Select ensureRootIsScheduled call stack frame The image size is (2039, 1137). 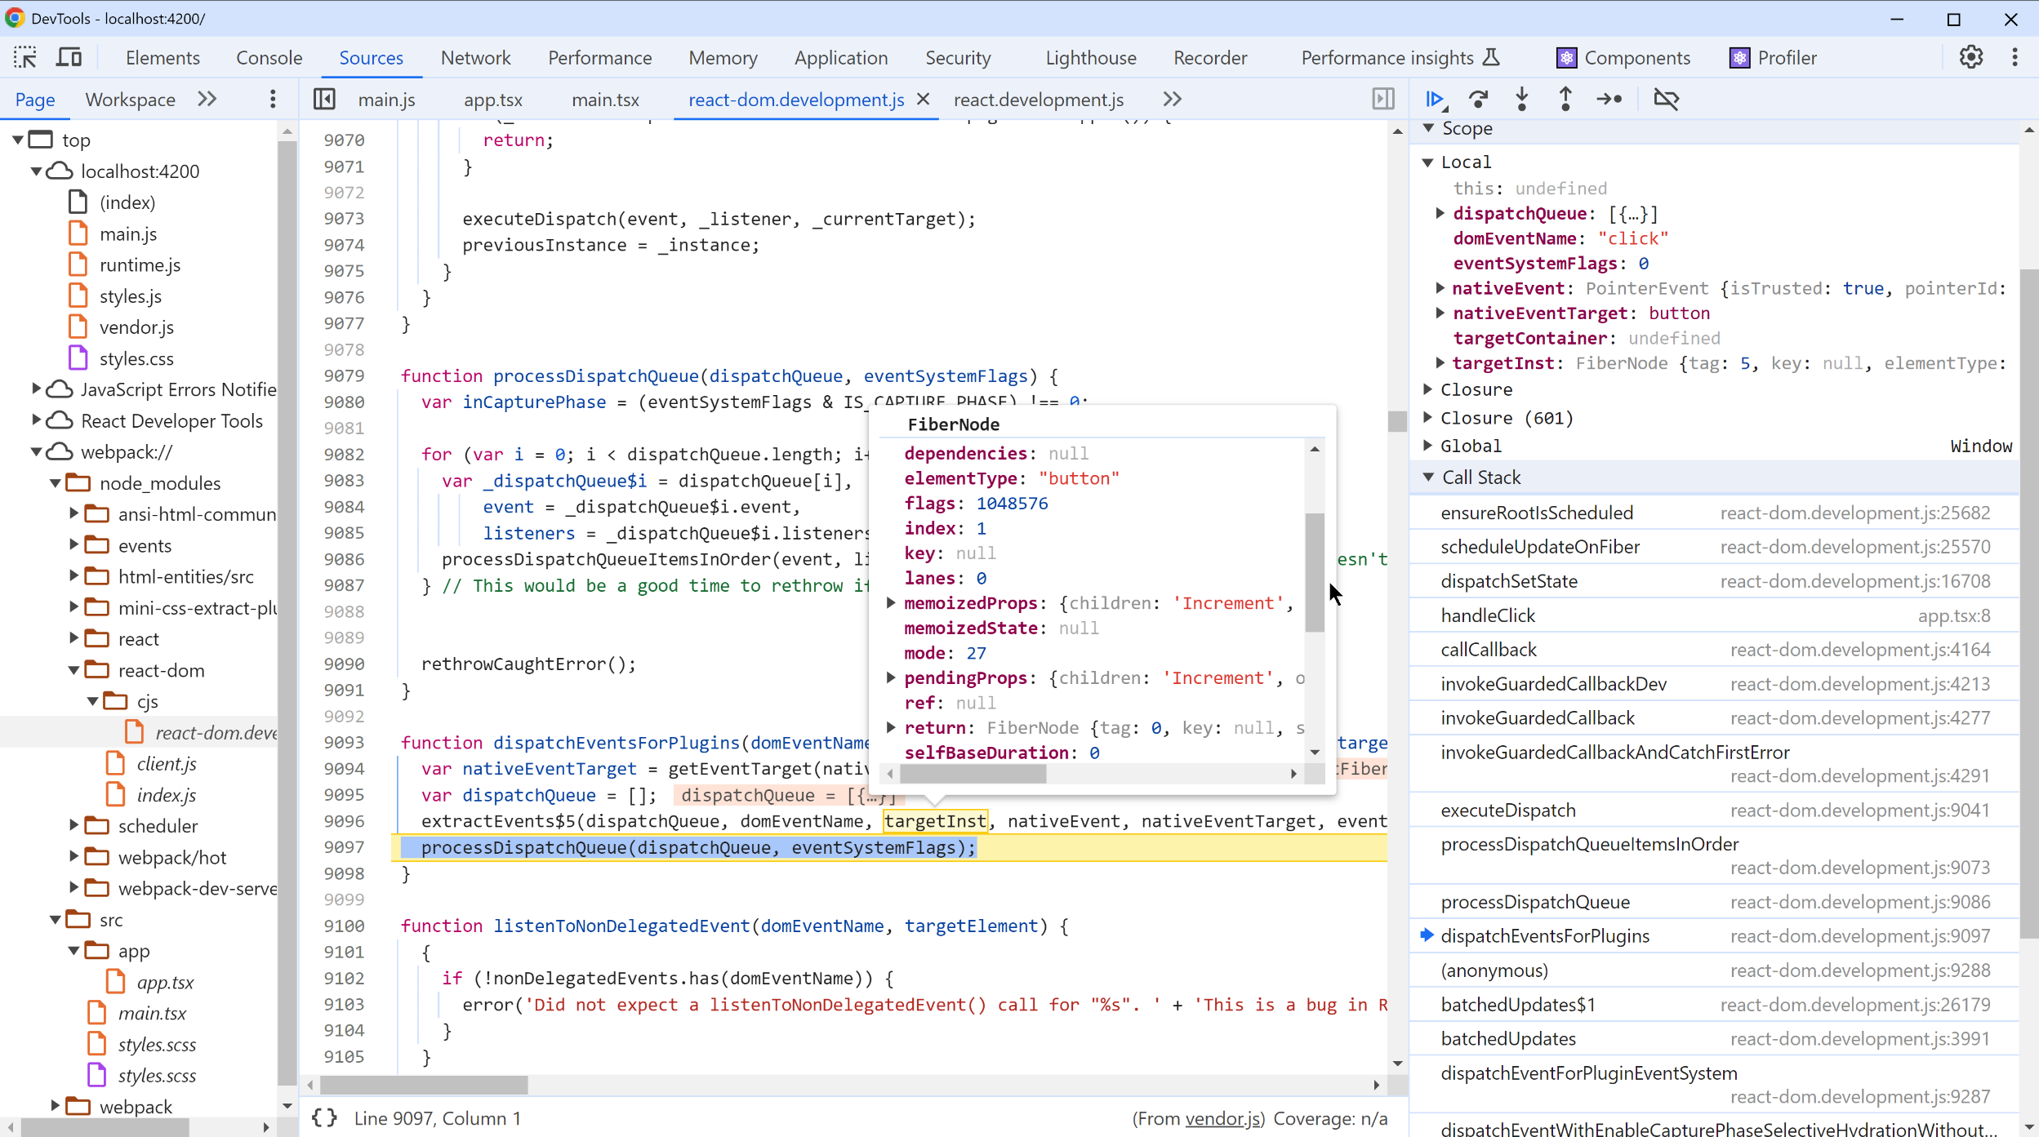click(x=1715, y=513)
